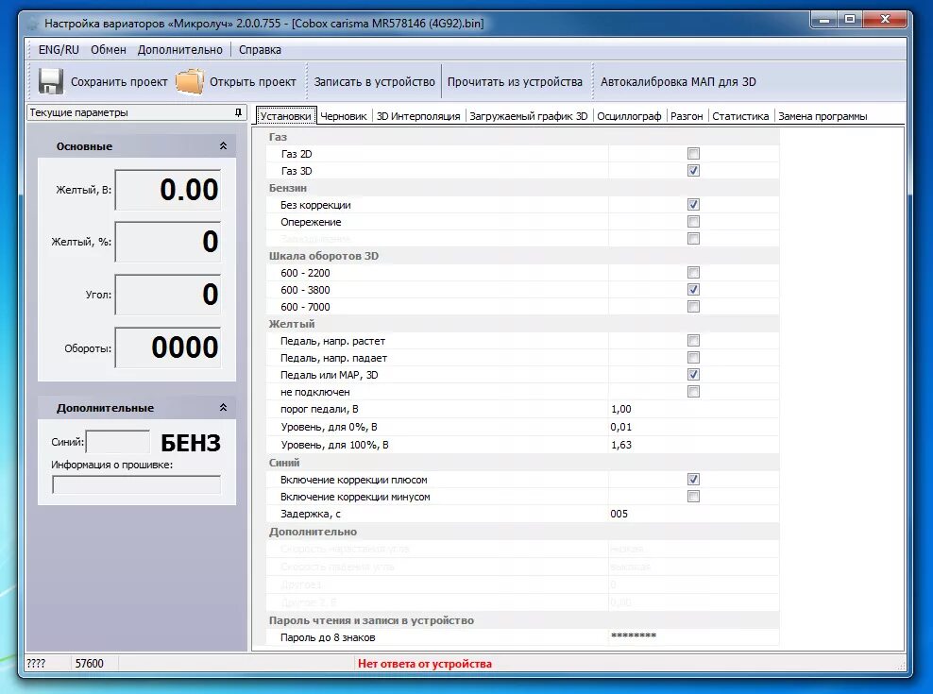Open the Разгон tab
Image resolution: width=933 pixels, height=694 pixels.
[687, 116]
